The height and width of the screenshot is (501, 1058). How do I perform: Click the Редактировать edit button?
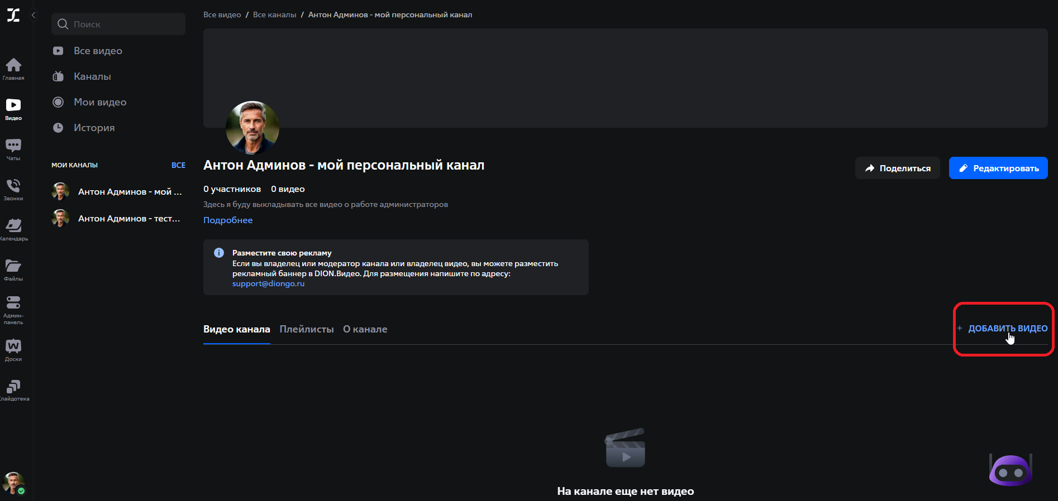pyautogui.click(x=998, y=168)
